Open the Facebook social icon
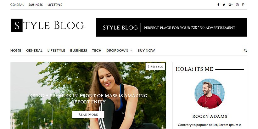The image size is (258, 129). tap(218, 5)
